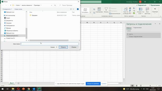The height and width of the screenshot is (91, 162).
Task: Click the zoom slider handle
Action: point(150,86)
